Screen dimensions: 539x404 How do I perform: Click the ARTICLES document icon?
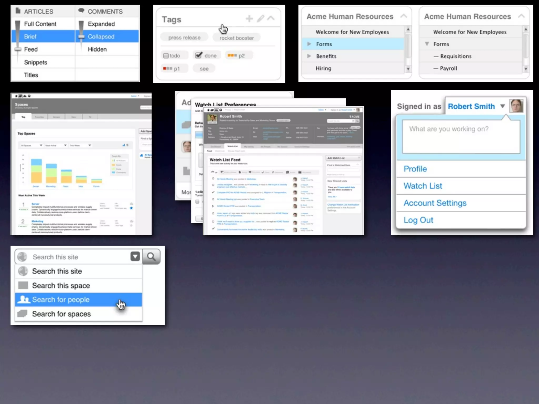18,11
